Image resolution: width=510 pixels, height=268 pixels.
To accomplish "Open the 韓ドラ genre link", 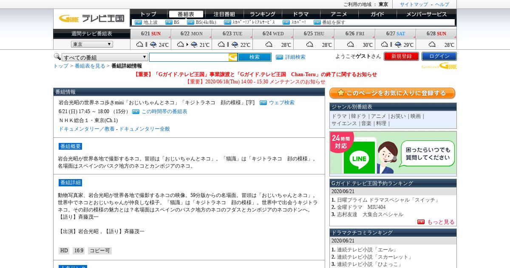I will coord(358,116).
